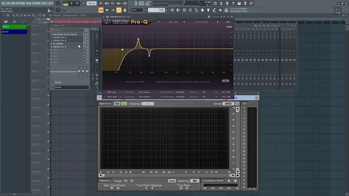The width and height of the screenshot is (349, 196).
Task: Open the FILE menu
Action: [3, 3]
